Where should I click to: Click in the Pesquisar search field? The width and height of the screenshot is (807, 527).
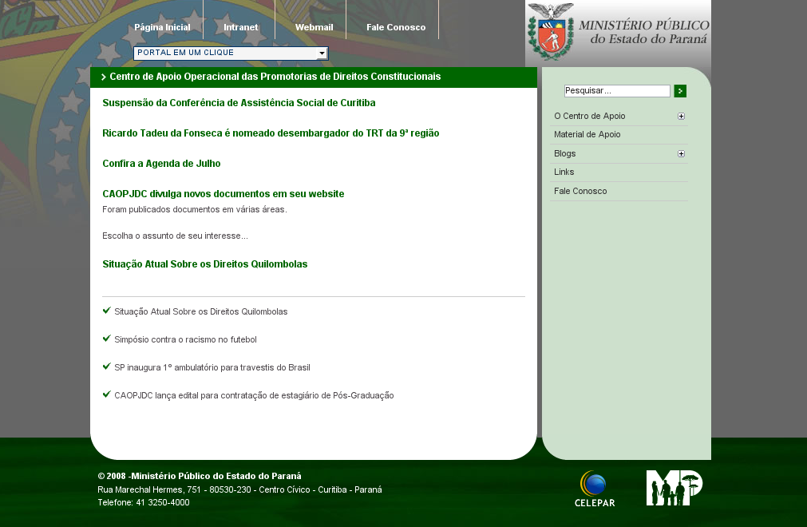click(x=616, y=91)
